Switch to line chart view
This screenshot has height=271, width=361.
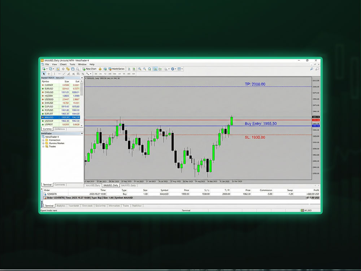click(x=160, y=69)
